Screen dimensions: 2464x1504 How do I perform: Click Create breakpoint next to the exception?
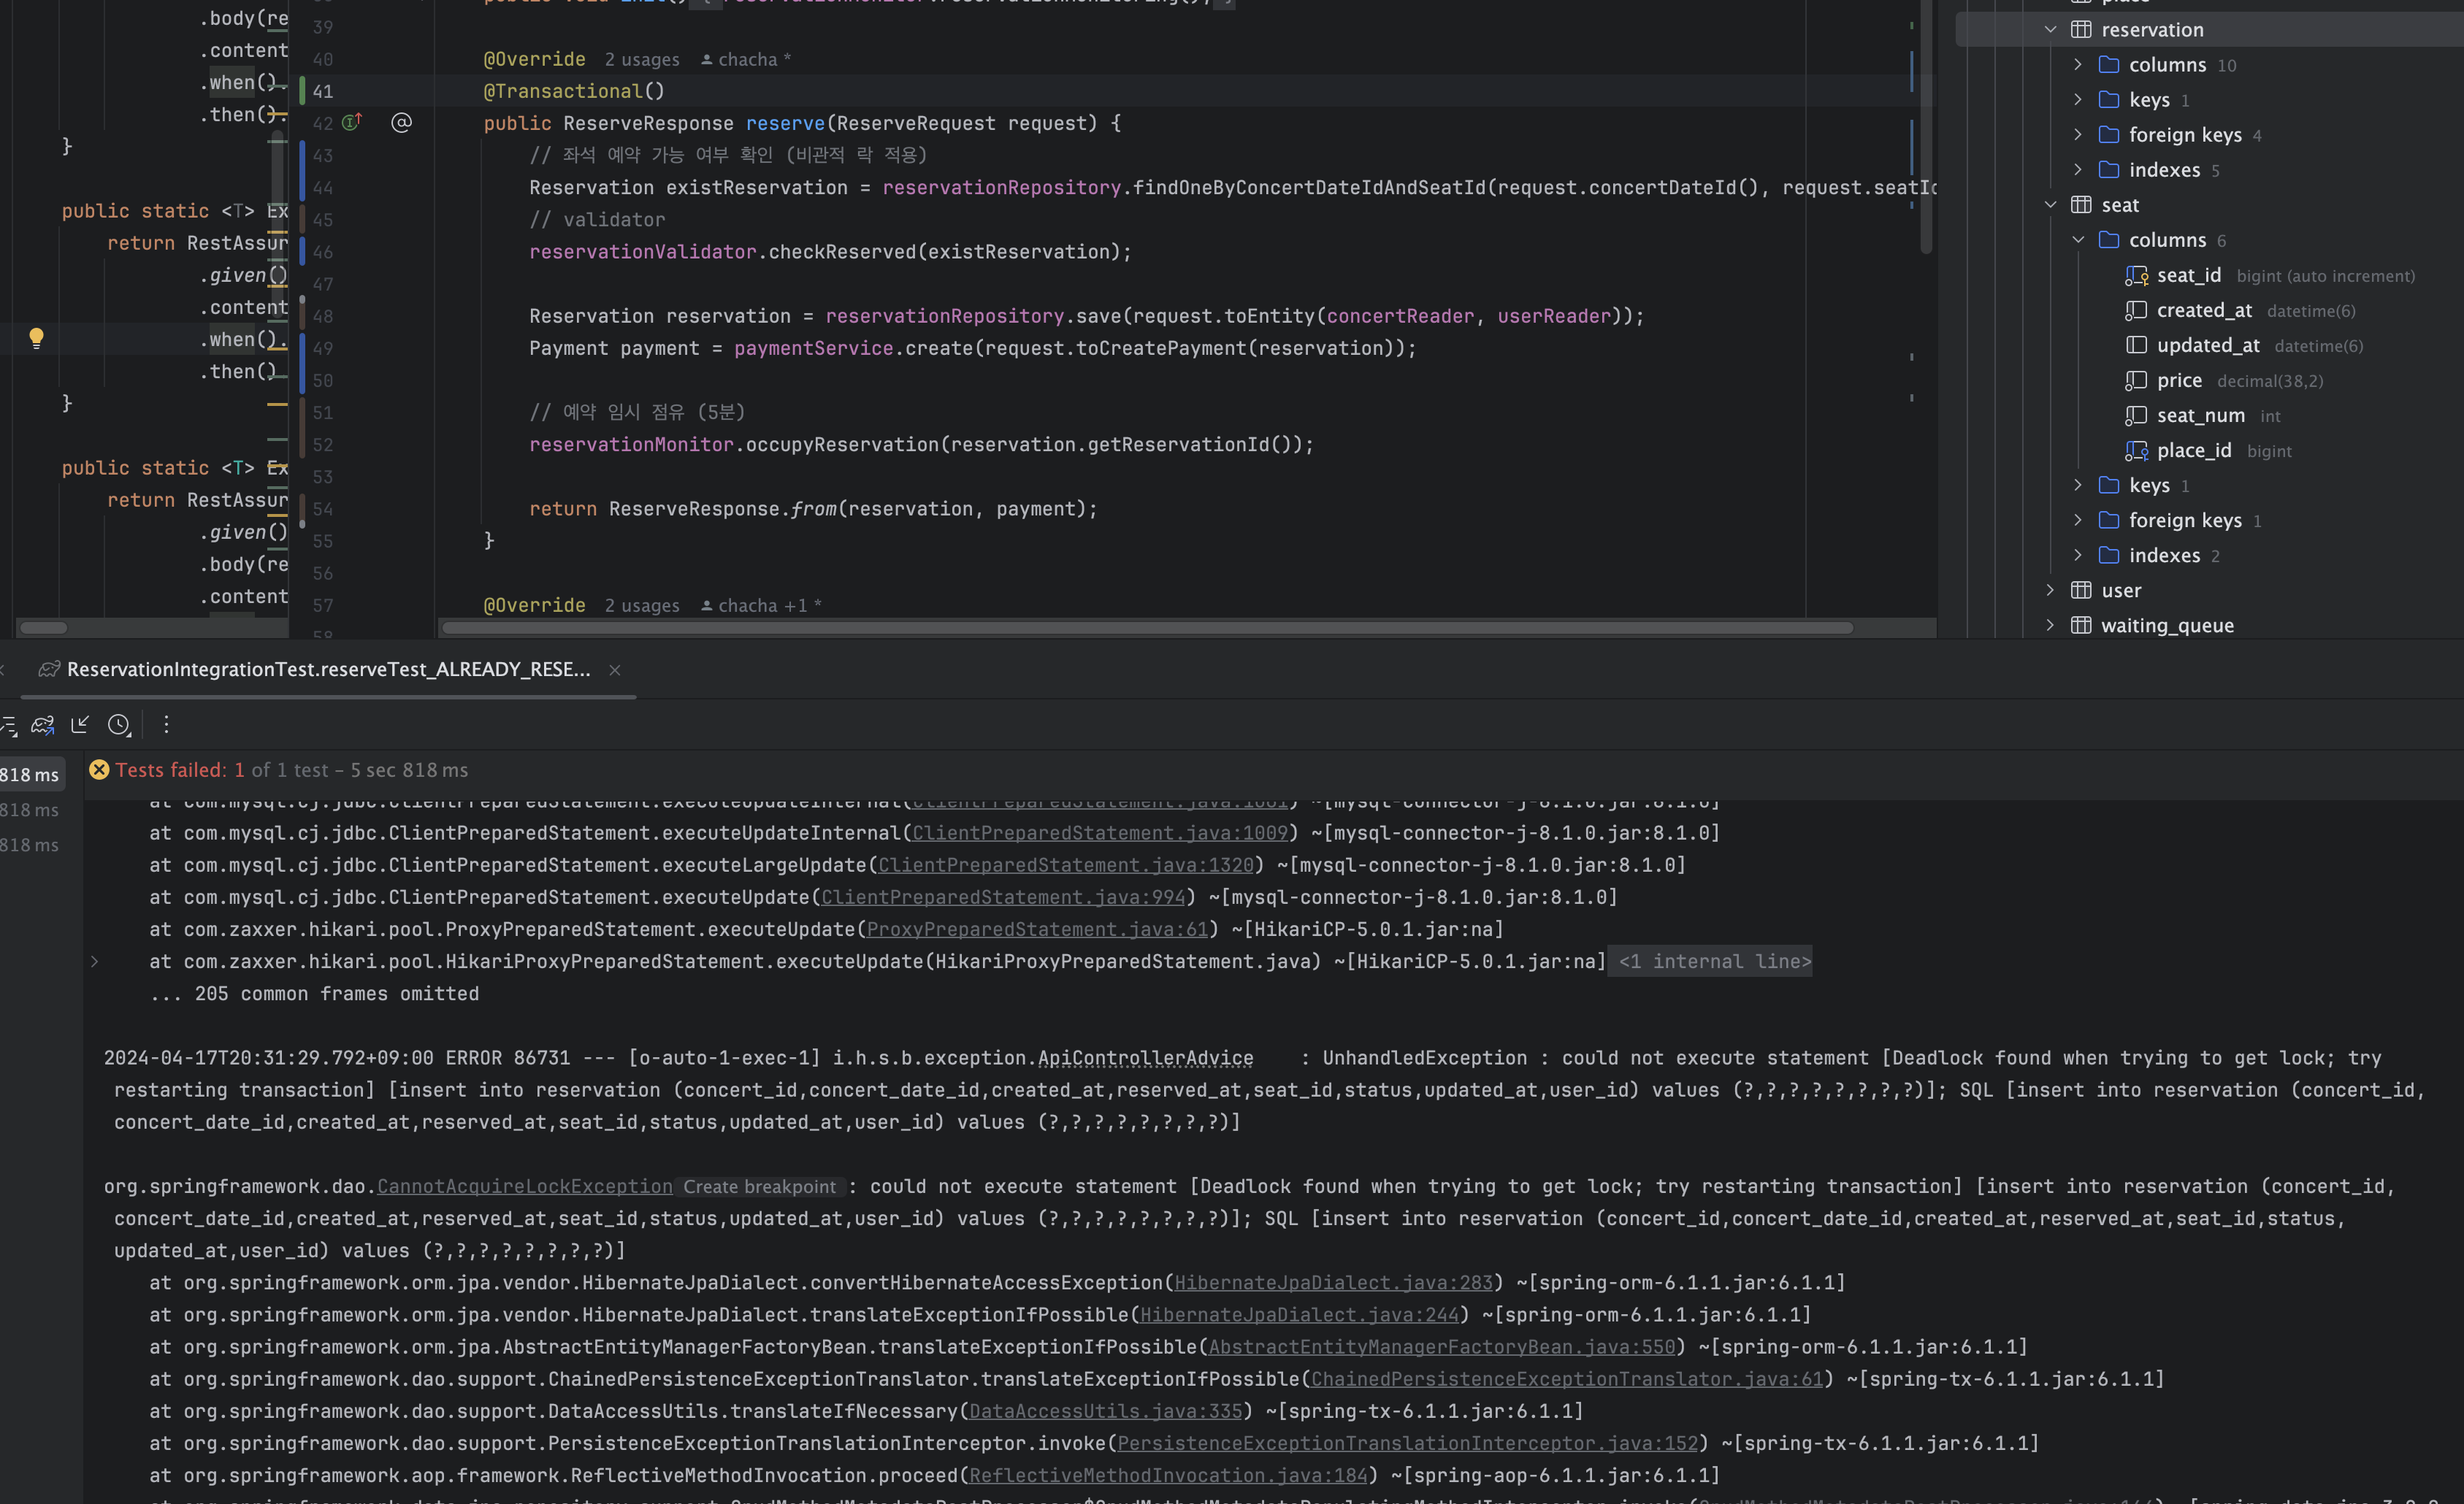(759, 1187)
